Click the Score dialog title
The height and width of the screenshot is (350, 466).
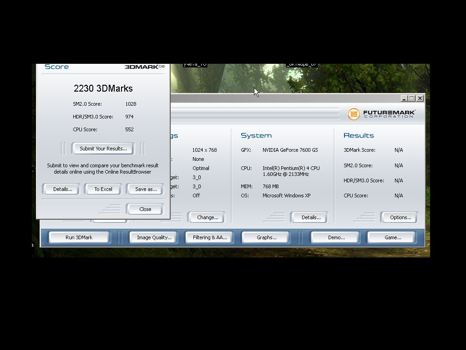[57, 67]
